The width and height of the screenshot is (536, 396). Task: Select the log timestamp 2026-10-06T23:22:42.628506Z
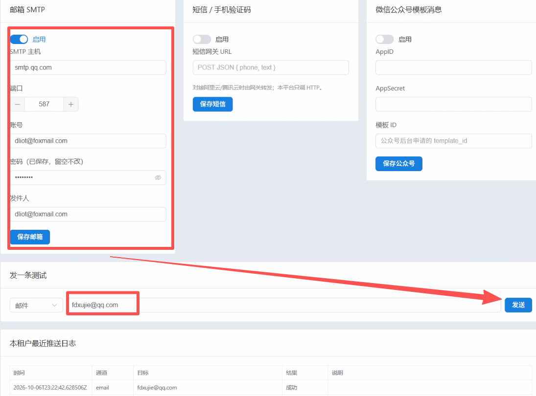pyautogui.click(x=50, y=388)
